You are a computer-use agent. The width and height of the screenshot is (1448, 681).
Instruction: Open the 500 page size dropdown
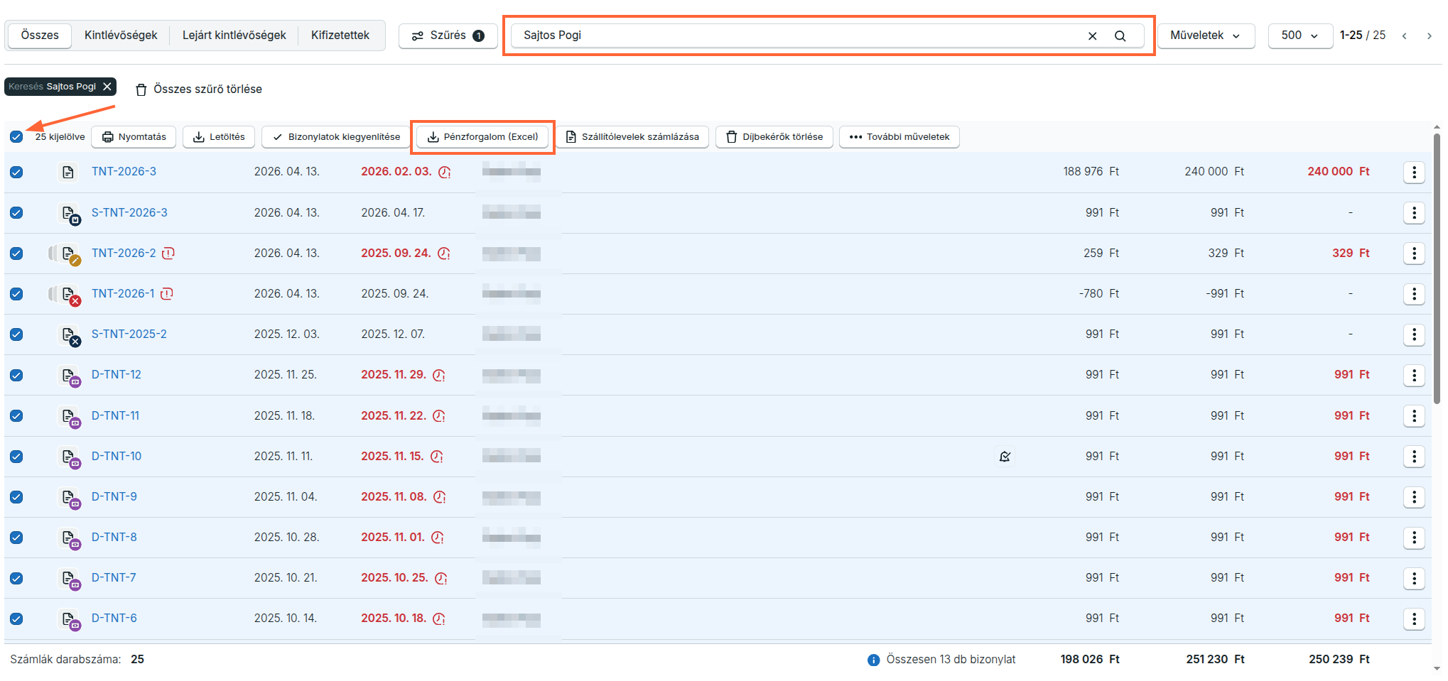1299,36
